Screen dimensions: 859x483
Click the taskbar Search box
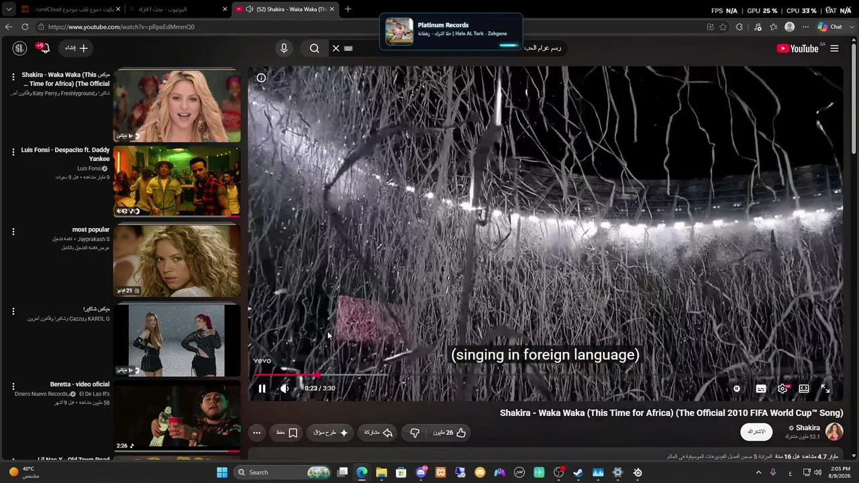(283, 472)
